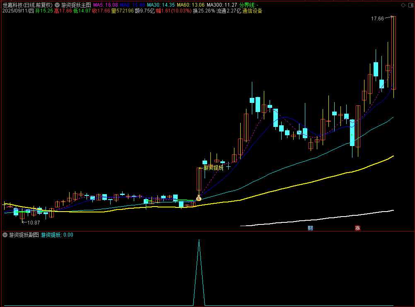
Task: Click the date 2025/09/11/四
Action: tap(18, 11)
